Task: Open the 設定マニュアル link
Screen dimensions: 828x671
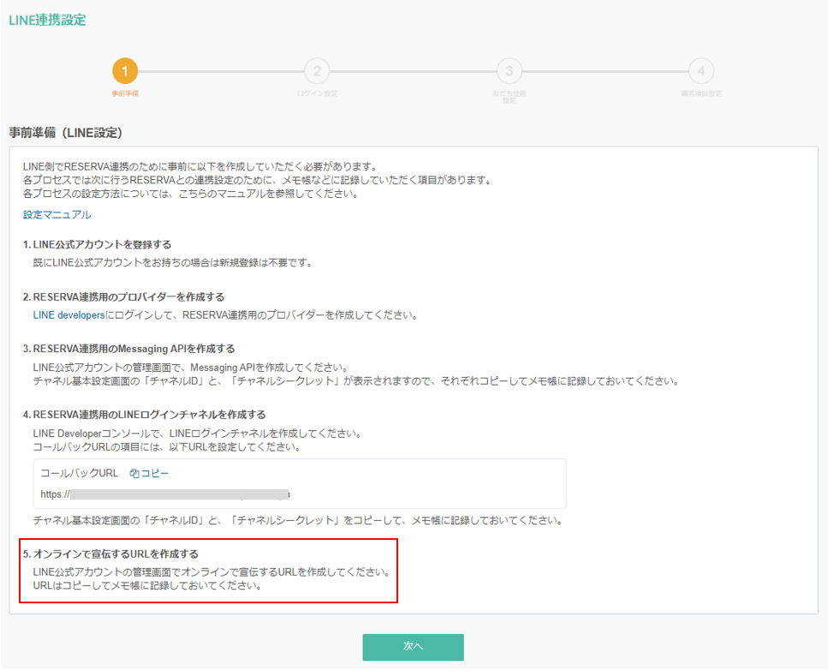Action: point(57,214)
